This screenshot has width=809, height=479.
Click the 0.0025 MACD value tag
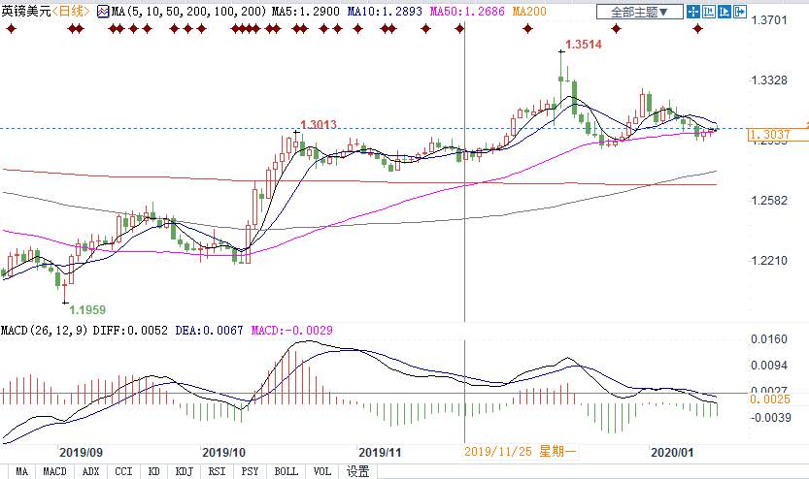(770, 399)
